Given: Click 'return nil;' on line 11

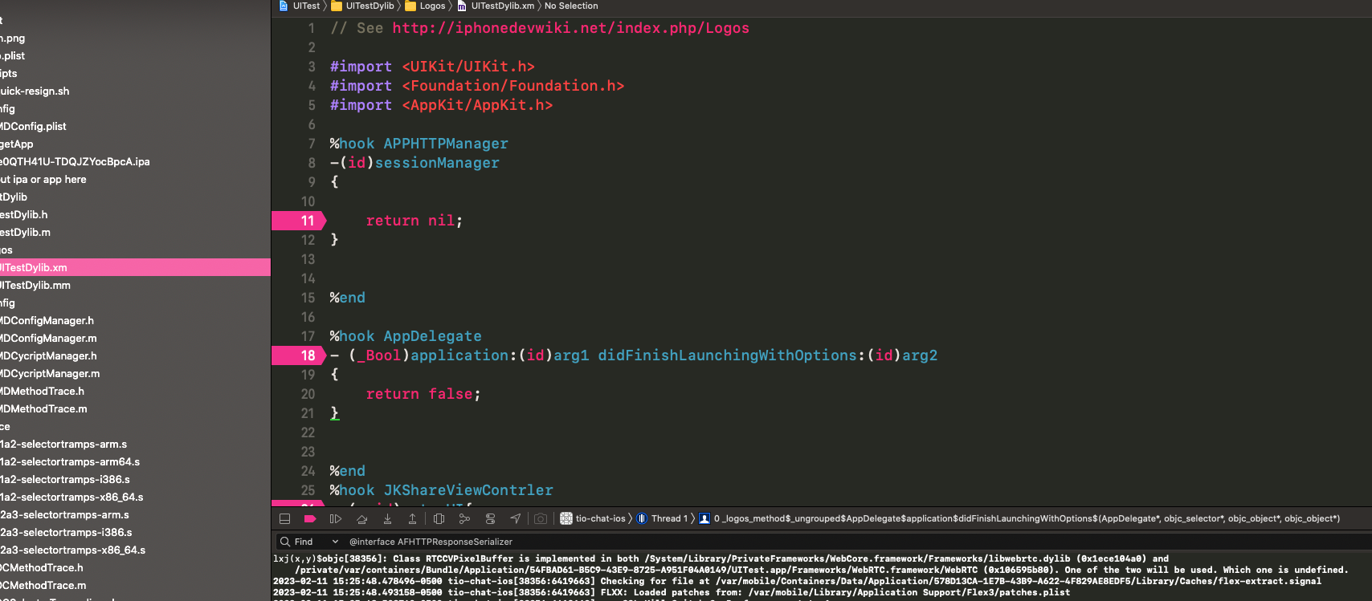Looking at the screenshot, I should [414, 221].
